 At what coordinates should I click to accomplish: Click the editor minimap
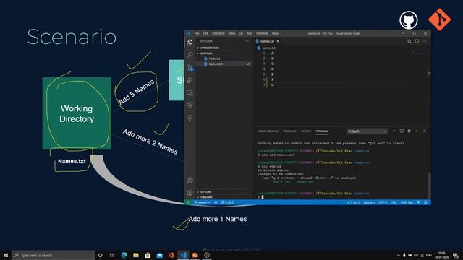coord(420,53)
